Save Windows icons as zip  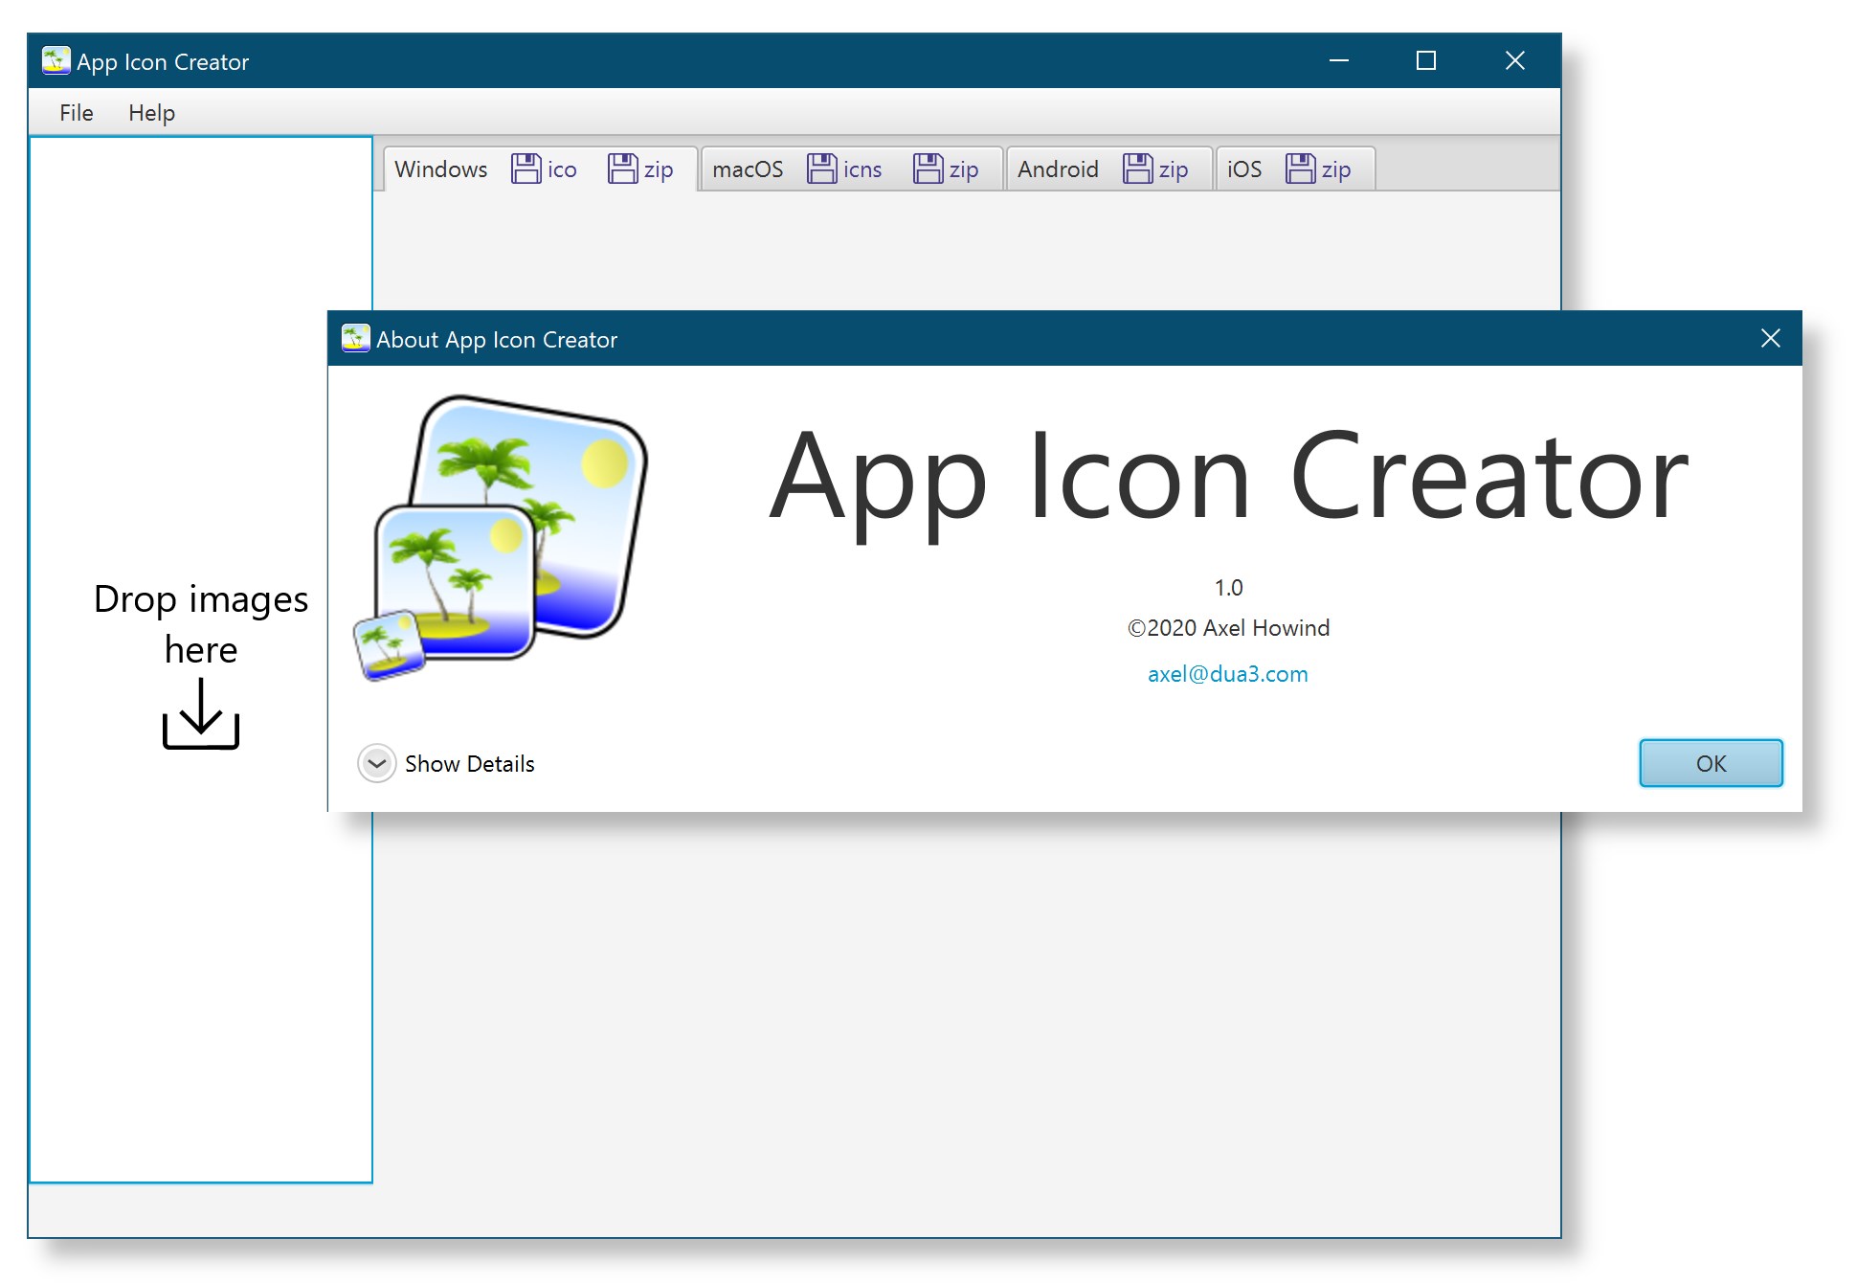coord(640,169)
